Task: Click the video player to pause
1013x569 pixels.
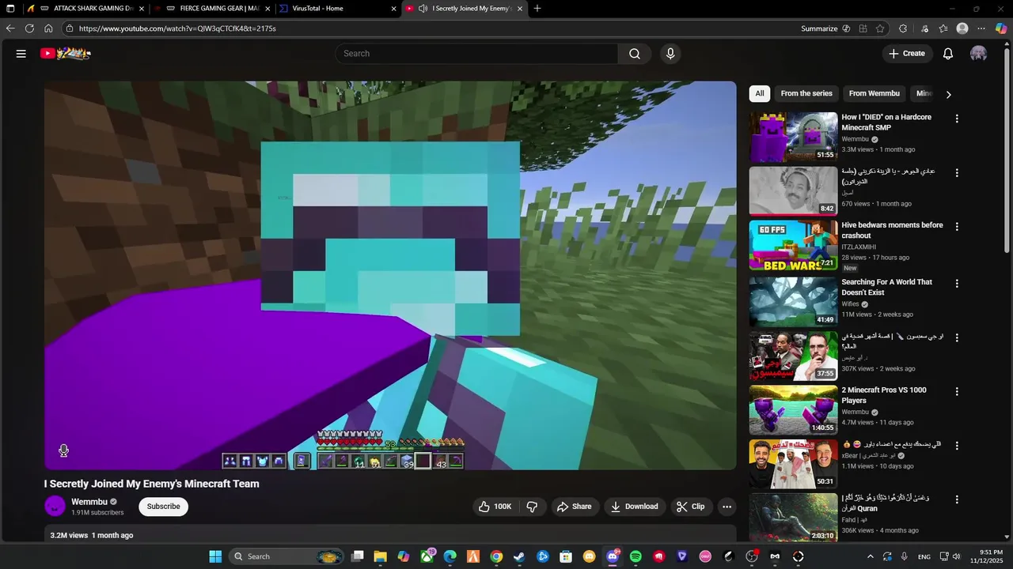Action: pos(390,275)
